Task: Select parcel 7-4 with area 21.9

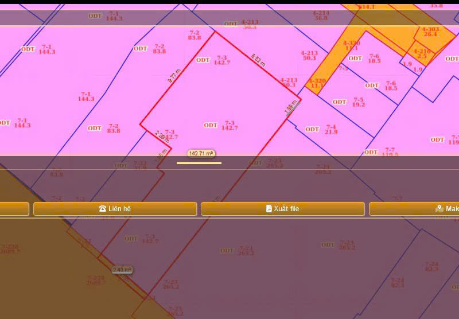Action: pyautogui.click(x=331, y=129)
